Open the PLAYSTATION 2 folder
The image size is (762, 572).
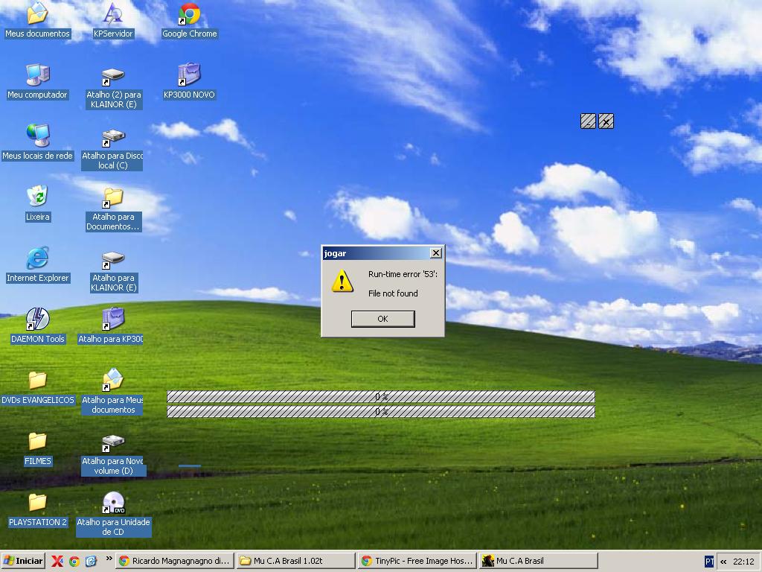37,503
